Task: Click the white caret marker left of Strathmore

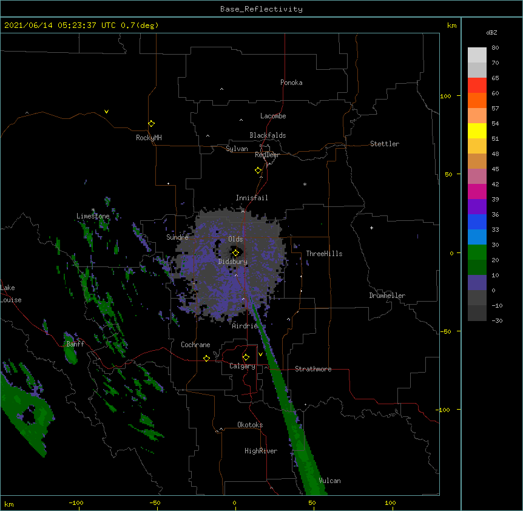Action: (266, 367)
